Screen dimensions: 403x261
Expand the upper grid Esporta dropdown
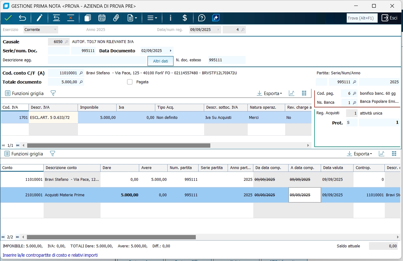point(269,93)
